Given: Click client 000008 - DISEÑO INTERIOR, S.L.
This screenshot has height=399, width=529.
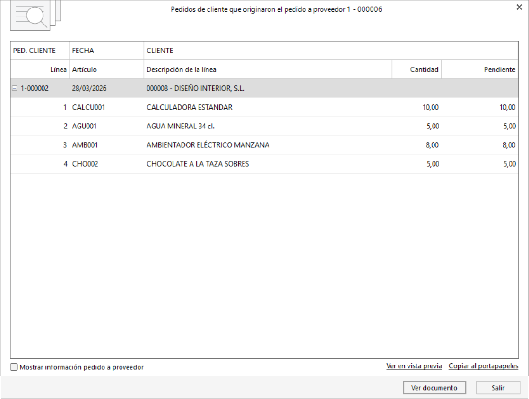Looking at the screenshot, I should pyautogui.click(x=195, y=88).
